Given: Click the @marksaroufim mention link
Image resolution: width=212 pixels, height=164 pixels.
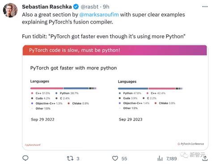Looking at the screenshot, I should 99,15.
